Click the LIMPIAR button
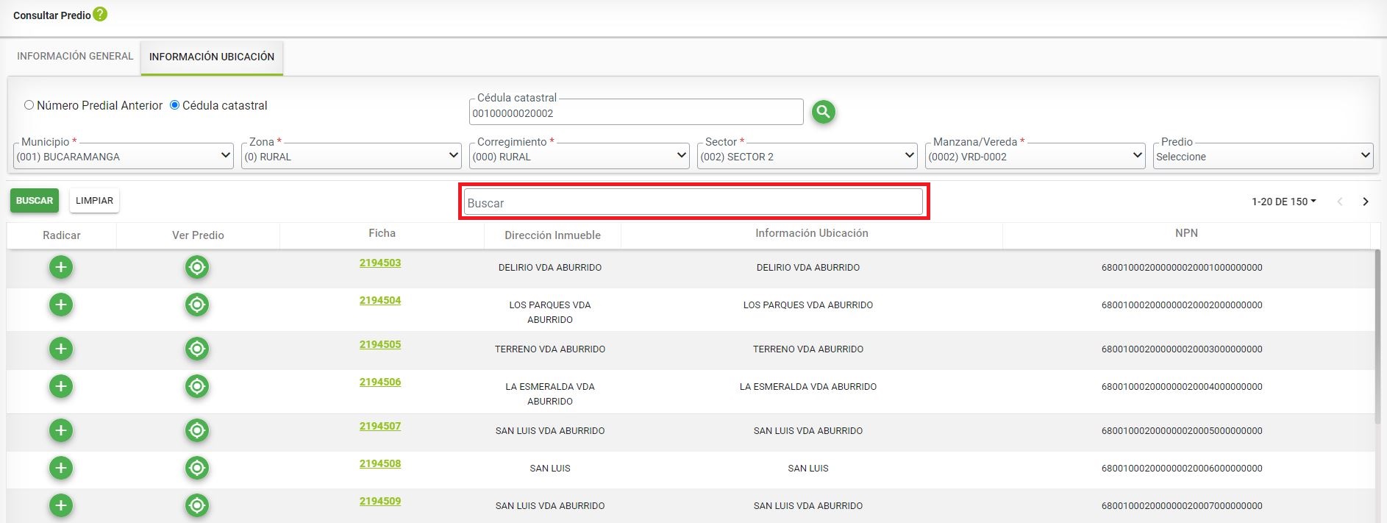 (94, 201)
